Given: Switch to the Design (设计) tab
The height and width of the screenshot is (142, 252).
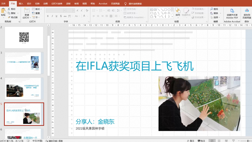Looking at the screenshot, I should tap(29, 3).
